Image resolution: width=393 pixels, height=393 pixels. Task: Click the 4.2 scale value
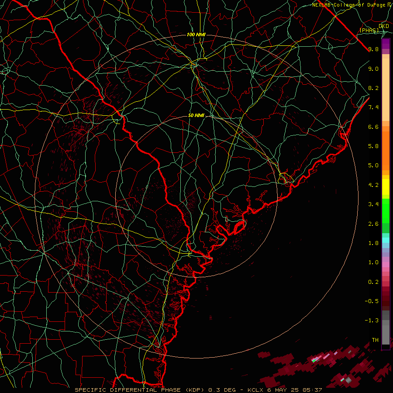(373, 185)
